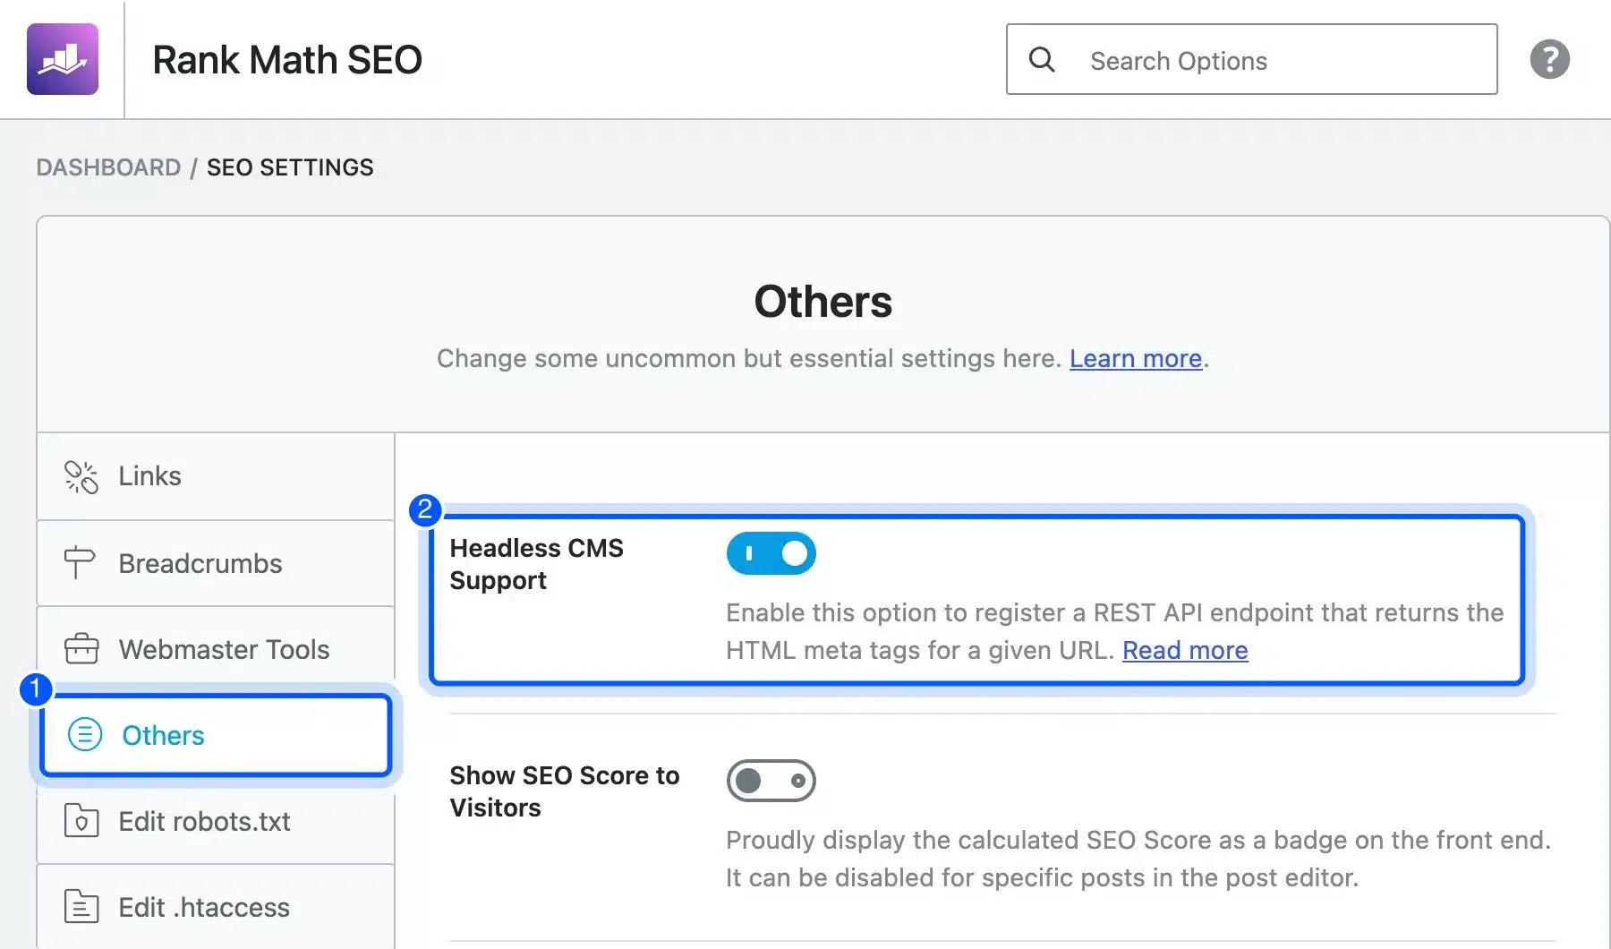Open the Edit .htaccess tab

pyautogui.click(x=216, y=907)
